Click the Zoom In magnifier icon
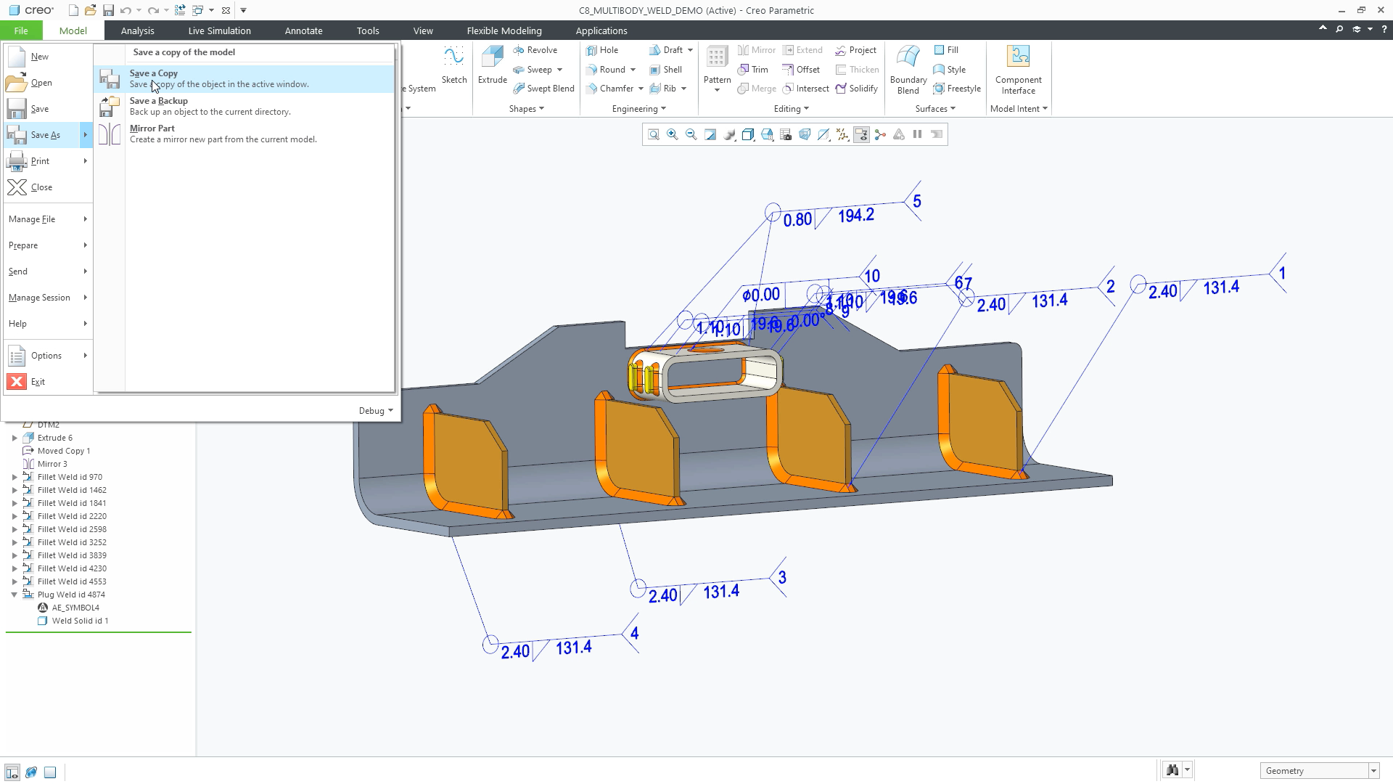 pyautogui.click(x=673, y=134)
